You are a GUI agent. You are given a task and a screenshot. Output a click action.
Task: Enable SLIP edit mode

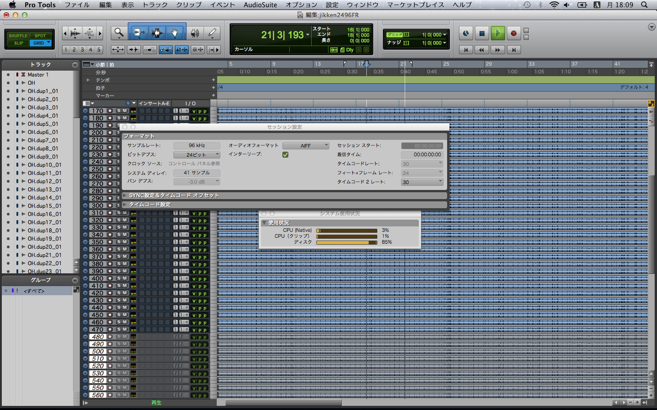18,43
